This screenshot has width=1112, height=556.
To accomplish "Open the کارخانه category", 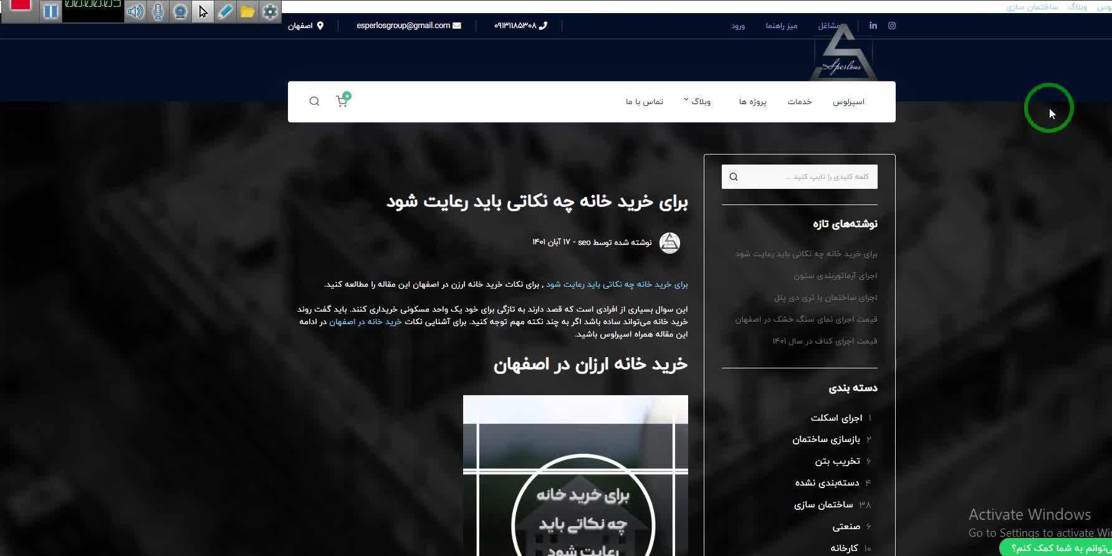I will 844,549.
